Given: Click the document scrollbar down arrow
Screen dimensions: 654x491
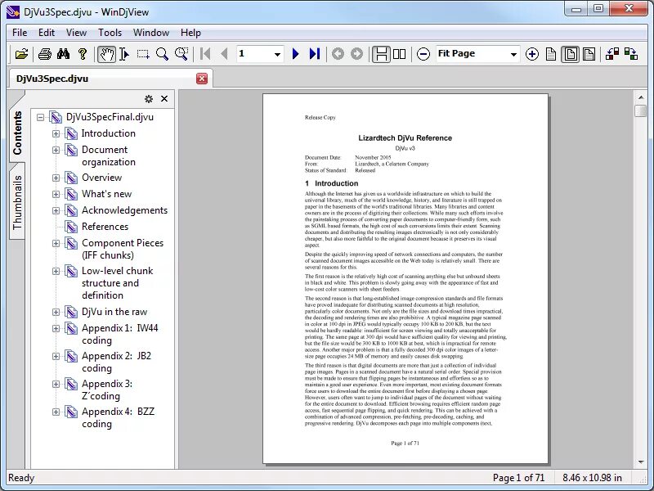Looking at the screenshot, I should 641,462.
